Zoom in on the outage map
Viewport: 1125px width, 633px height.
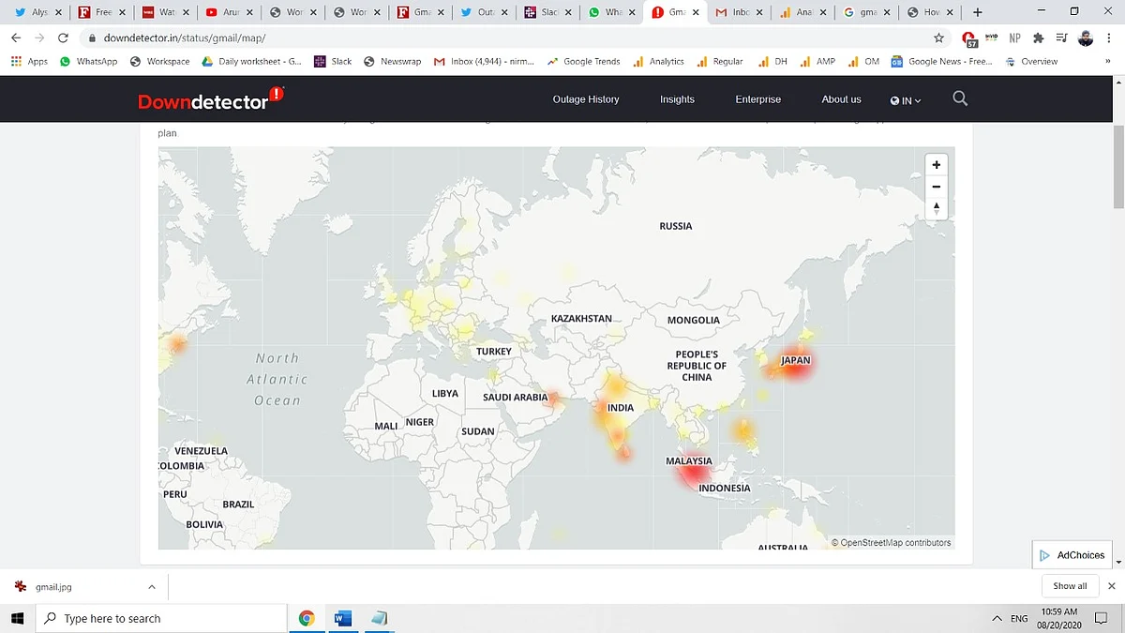[x=936, y=164]
